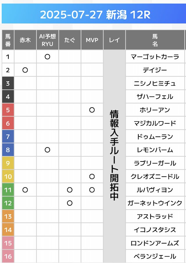This screenshot has height=263, width=186.
Task: Click the たぐ circle for ガーネットウインク
Action: point(70,203)
